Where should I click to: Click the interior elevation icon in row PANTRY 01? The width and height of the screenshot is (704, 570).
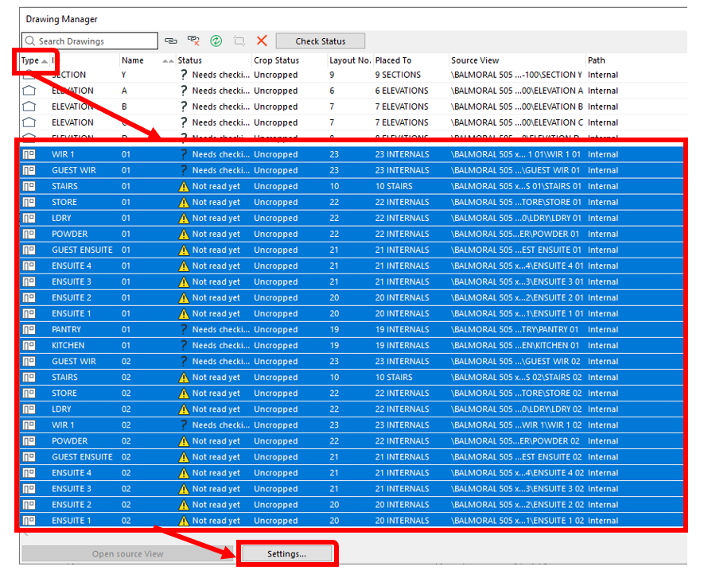tap(29, 329)
